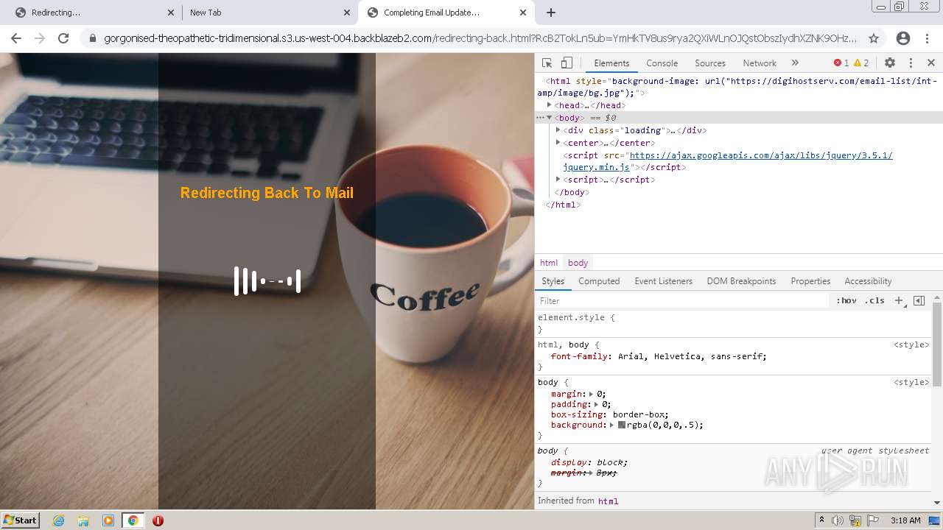The image size is (943, 530).
Task: Select the body breadcrumb
Action: pyautogui.click(x=578, y=263)
